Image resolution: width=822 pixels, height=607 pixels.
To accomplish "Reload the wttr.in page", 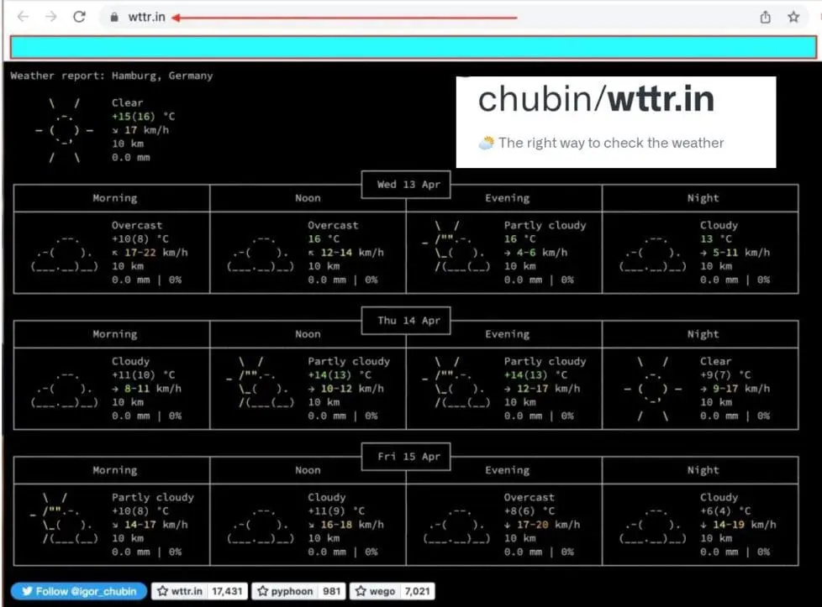I will coord(79,17).
